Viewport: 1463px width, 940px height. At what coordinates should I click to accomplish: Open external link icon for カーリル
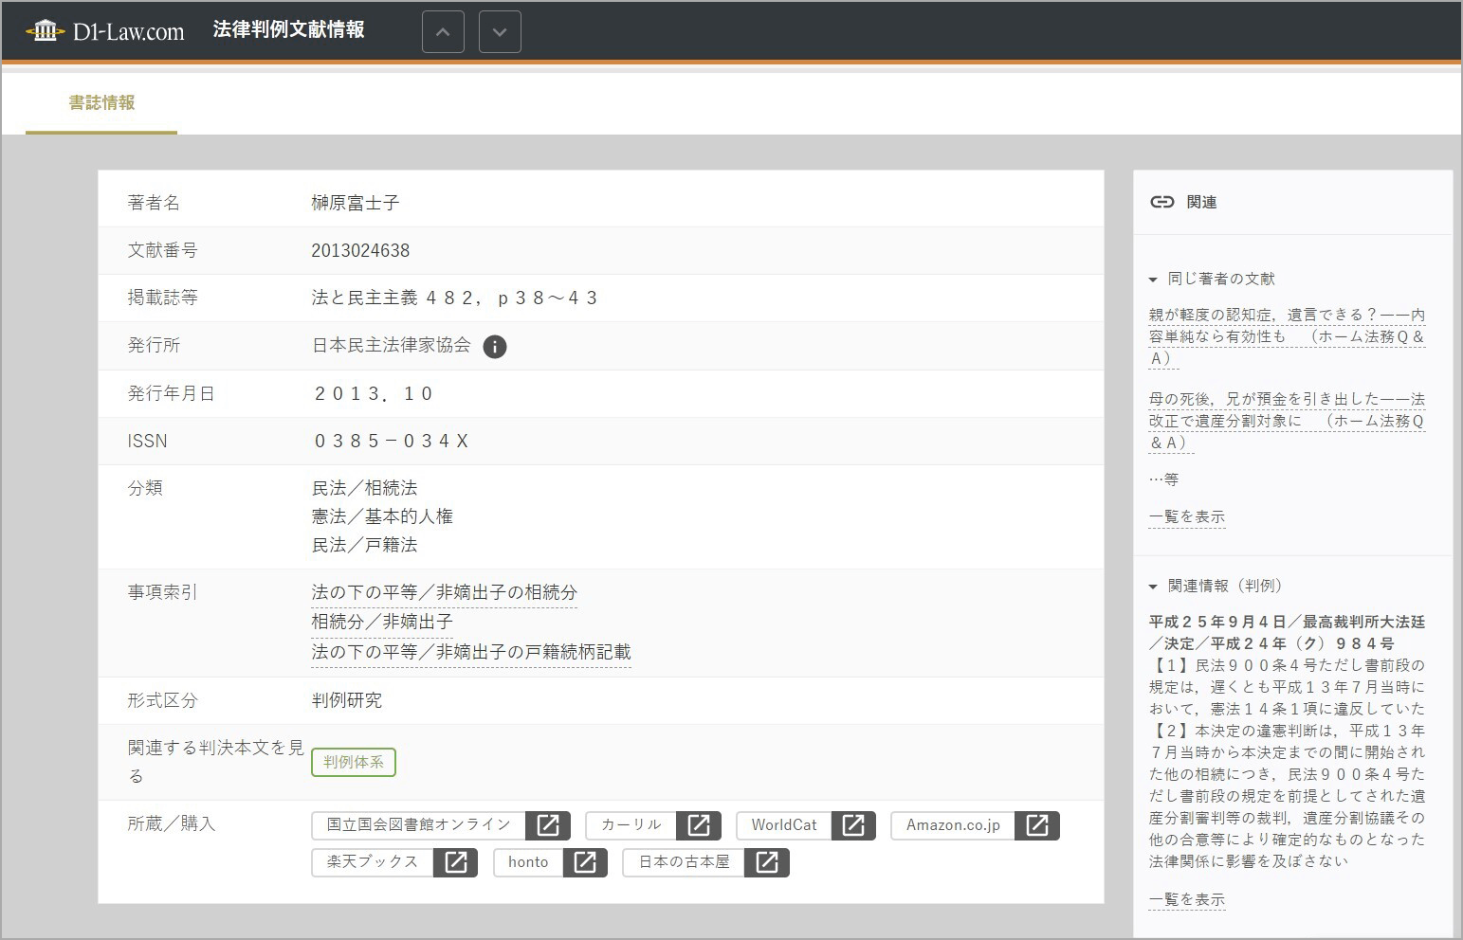(x=699, y=825)
